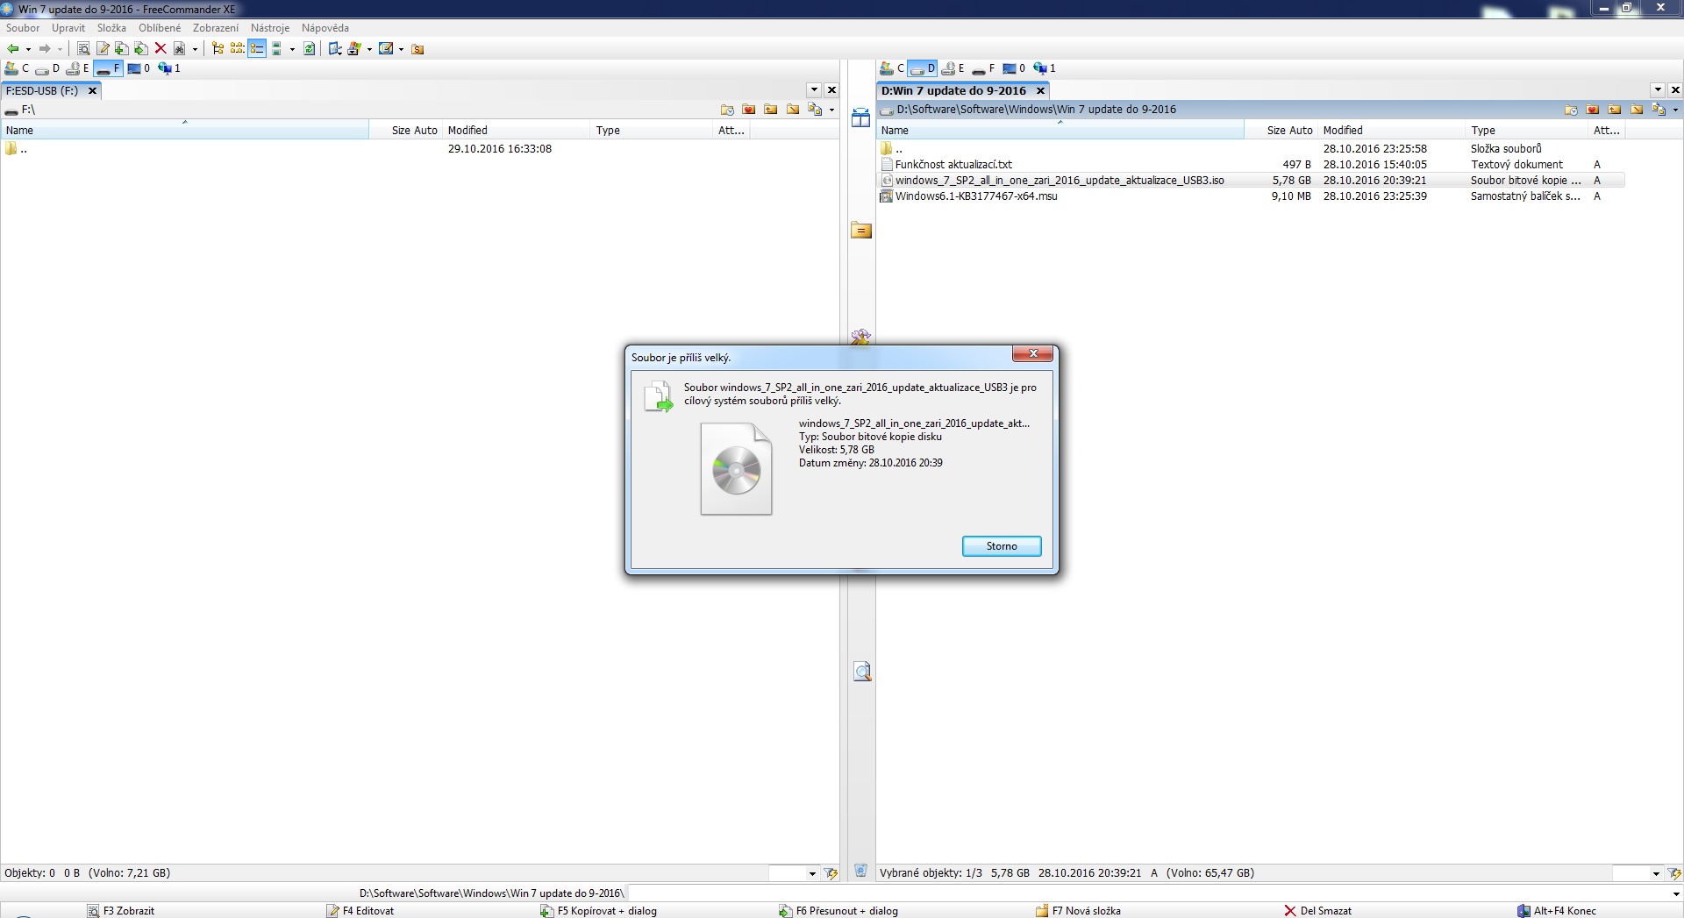This screenshot has width=1684, height=918.
Task: Expand the thumbnails view dropdown arrow
Action: [x=292, y=49]
